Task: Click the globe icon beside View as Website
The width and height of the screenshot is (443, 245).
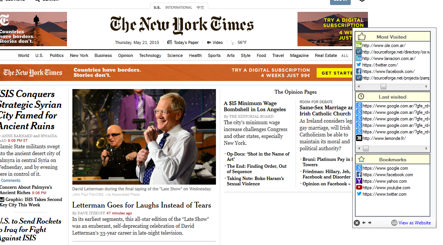Action: point(394,223)
